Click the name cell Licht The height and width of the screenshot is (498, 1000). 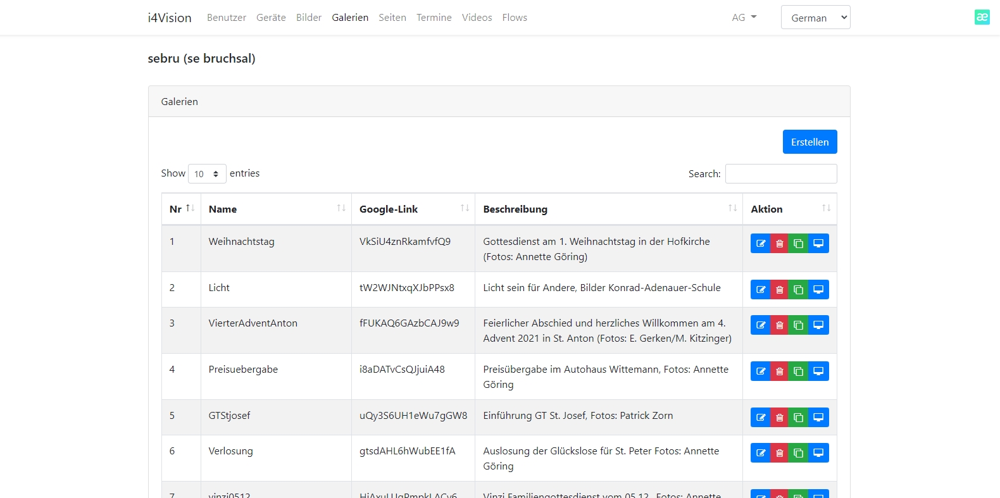(276, 290)
